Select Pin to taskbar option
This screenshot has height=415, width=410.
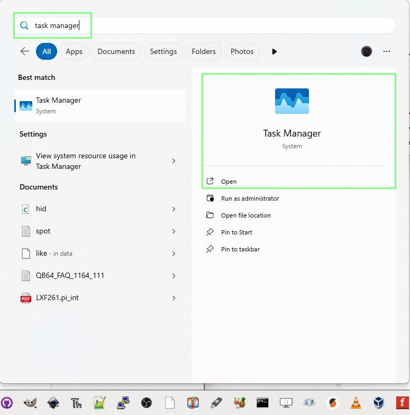pos(240,249)
